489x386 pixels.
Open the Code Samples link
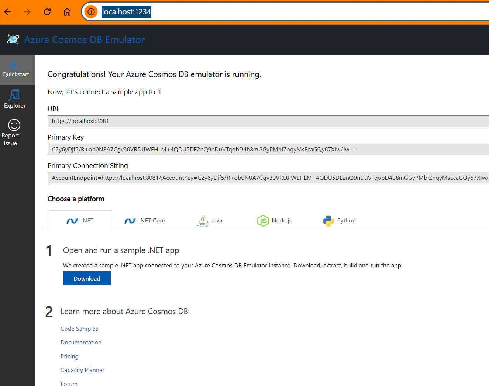79,329
